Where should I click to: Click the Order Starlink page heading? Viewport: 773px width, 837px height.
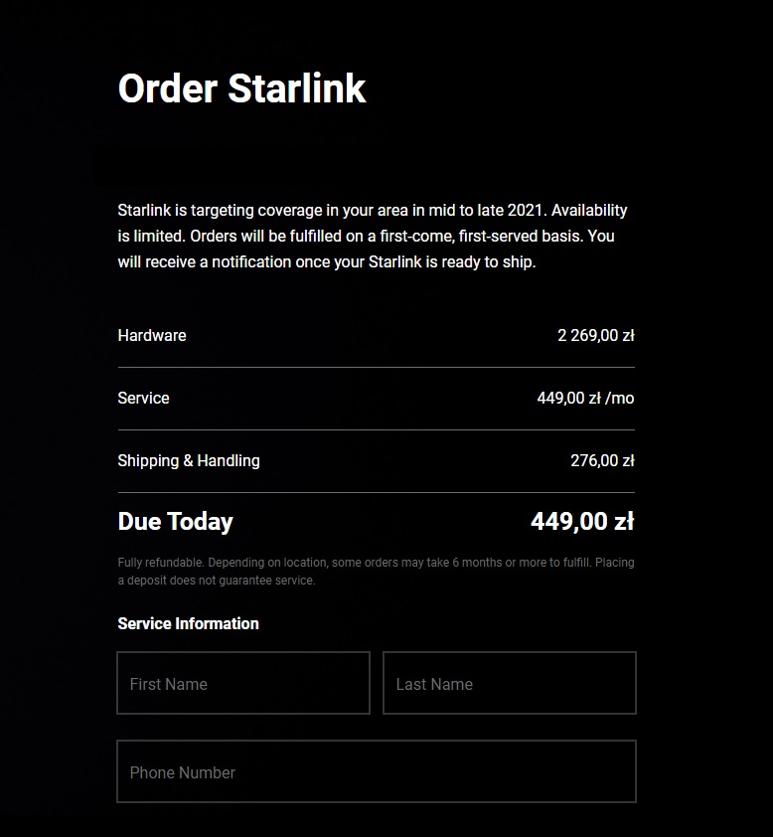(241, 88)
